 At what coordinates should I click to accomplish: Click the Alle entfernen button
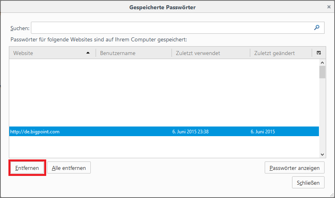tap(69, 168)
